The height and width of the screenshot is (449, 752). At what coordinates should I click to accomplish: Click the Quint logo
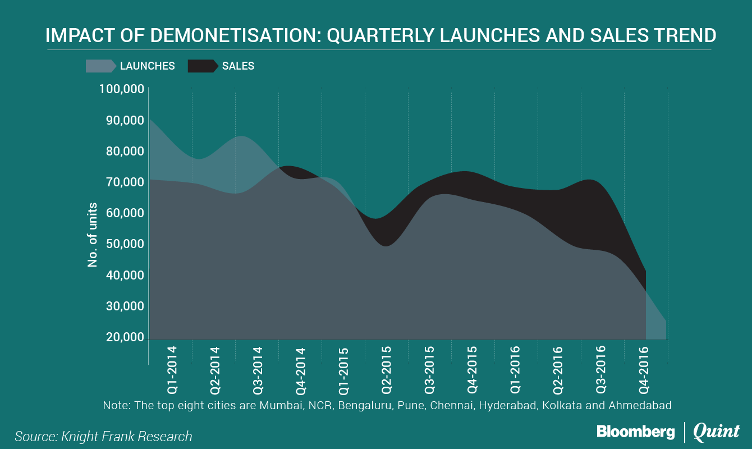point(717,432)
